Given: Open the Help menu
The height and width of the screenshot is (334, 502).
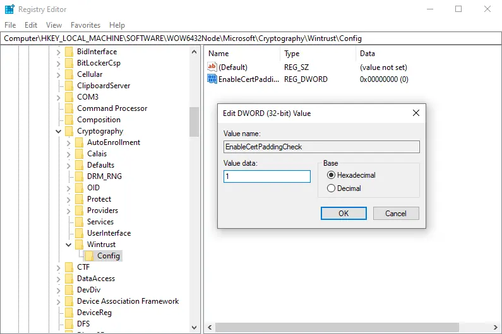Looking at the screenshot, I should click(117, 25).
